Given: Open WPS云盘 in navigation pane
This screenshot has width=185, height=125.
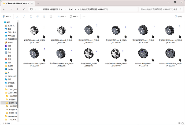Looking at the screenshot, I should 10,36.
